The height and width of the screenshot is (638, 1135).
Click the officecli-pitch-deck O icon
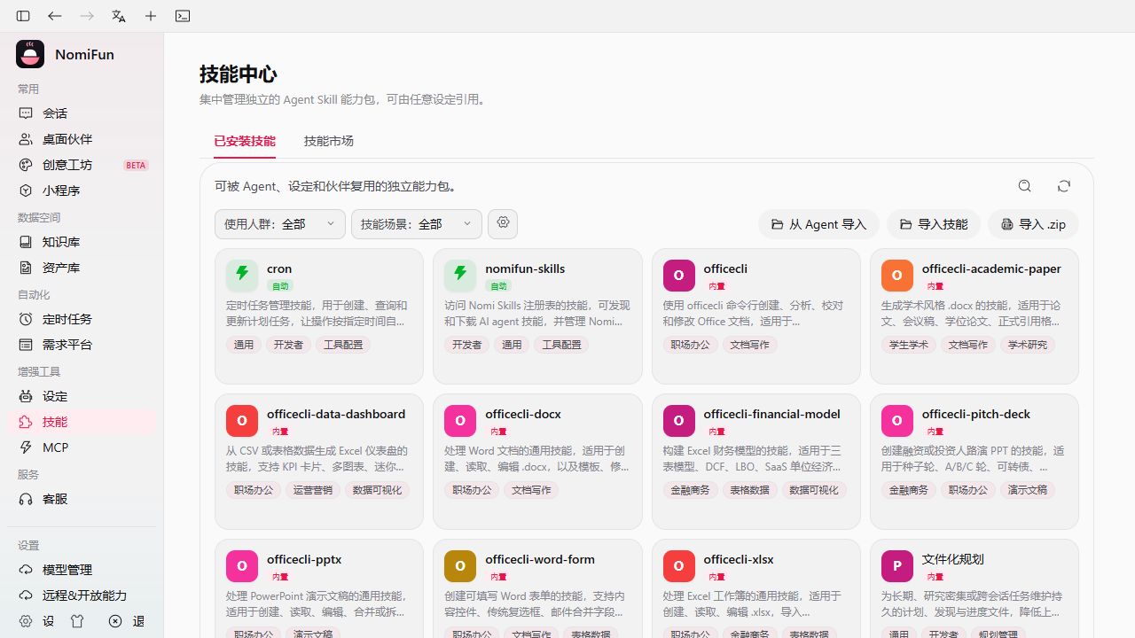[896, 421]
